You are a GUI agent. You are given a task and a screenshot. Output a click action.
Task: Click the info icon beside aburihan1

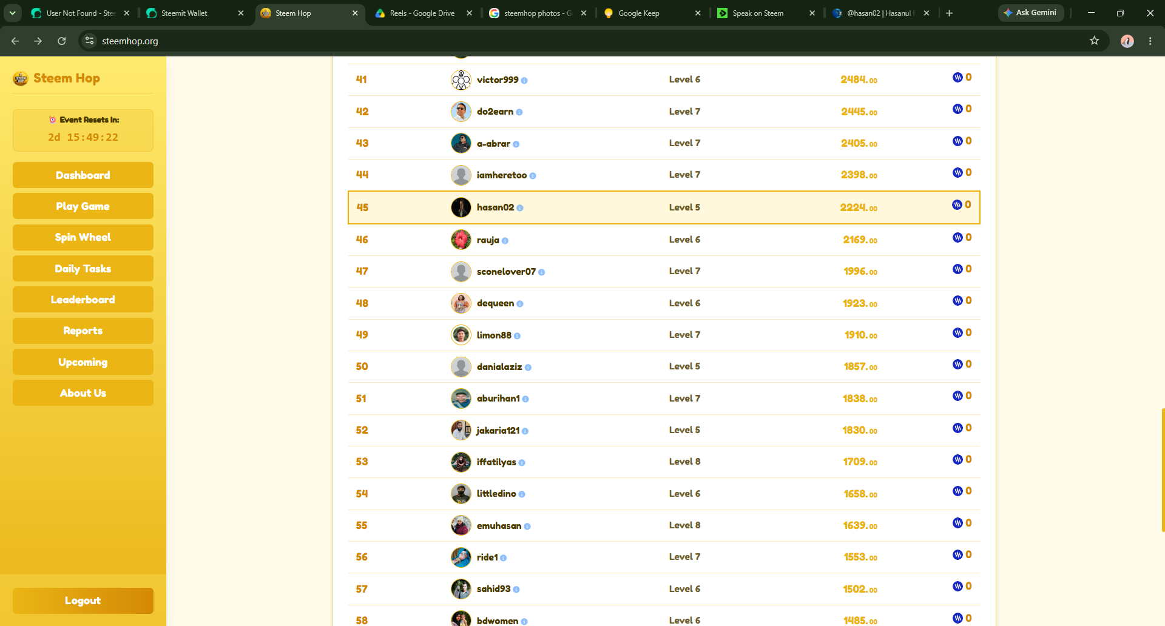pyautogui.click(x=525, y=399)
